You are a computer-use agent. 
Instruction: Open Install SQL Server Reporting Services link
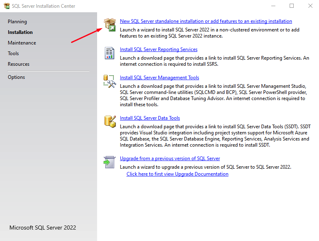pos(159,49)
